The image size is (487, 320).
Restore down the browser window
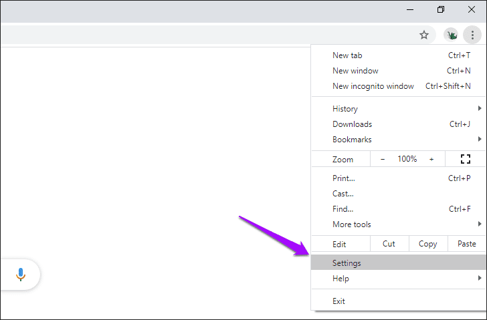440,9
